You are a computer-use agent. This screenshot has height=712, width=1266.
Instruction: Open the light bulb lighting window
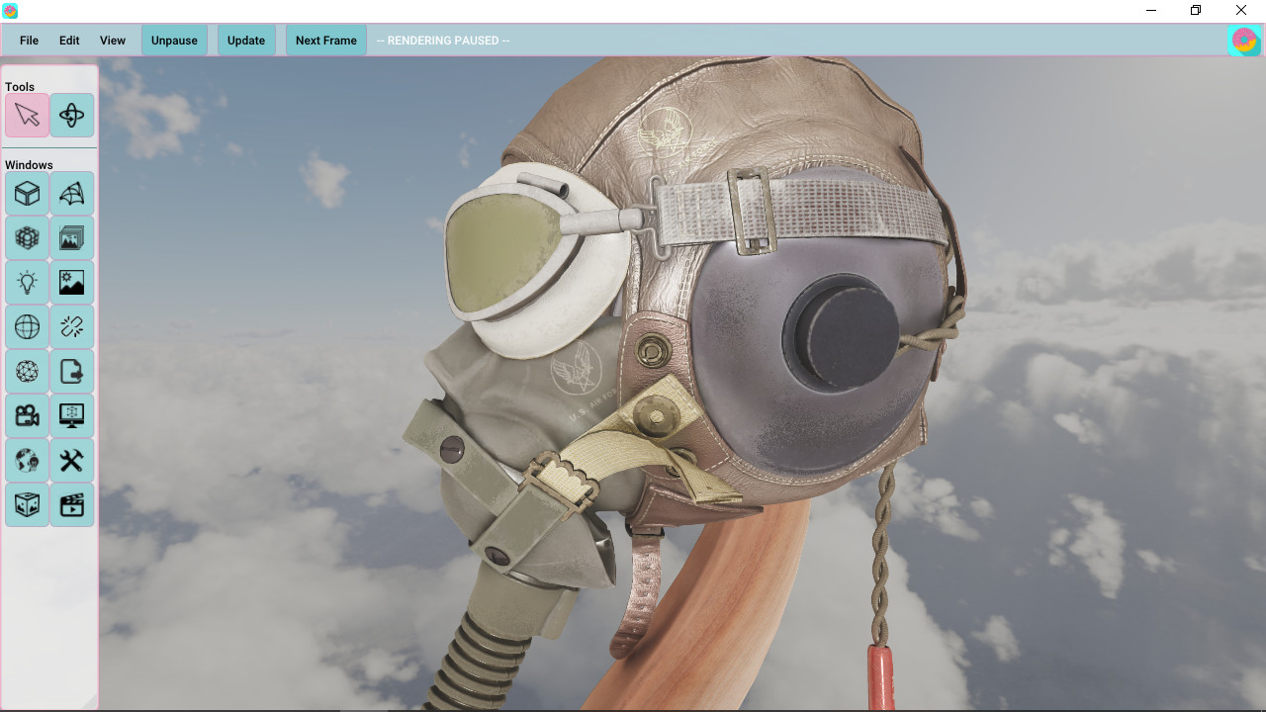point(27,282)
